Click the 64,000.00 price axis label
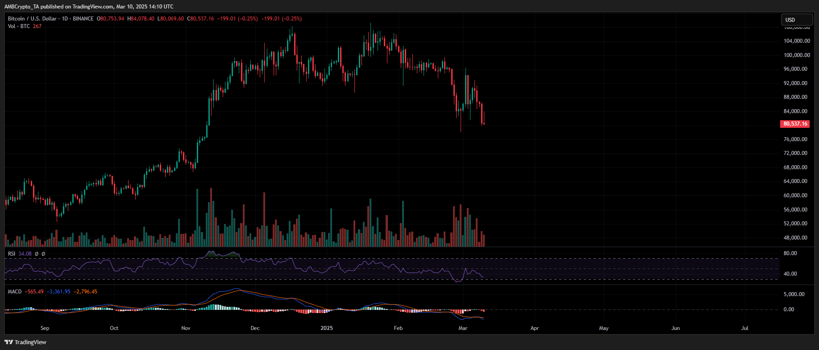This screenshot has height=350, width=819. (795, 181)
